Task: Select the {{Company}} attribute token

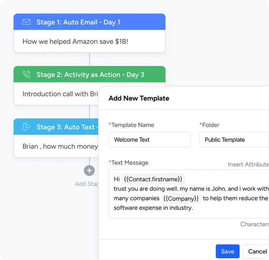Action: (181, 198)
